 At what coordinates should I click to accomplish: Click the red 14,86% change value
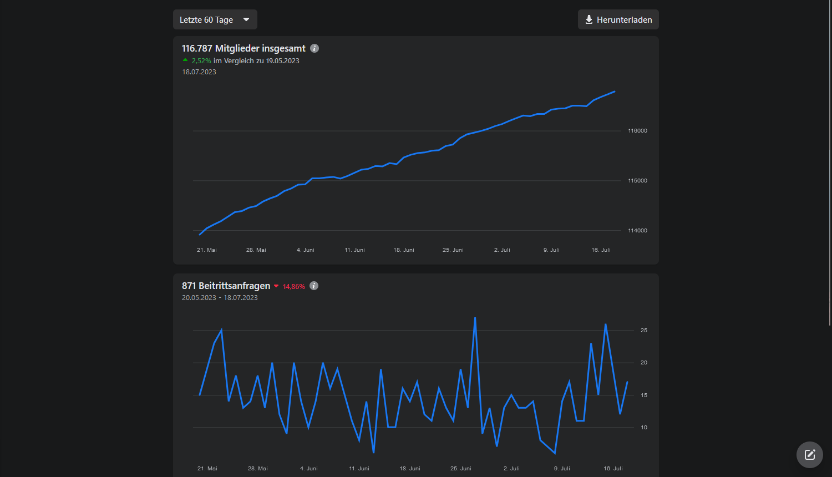pos(294,287)
